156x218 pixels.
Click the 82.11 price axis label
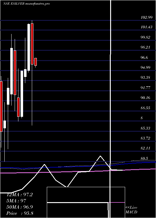click(145, 148)
